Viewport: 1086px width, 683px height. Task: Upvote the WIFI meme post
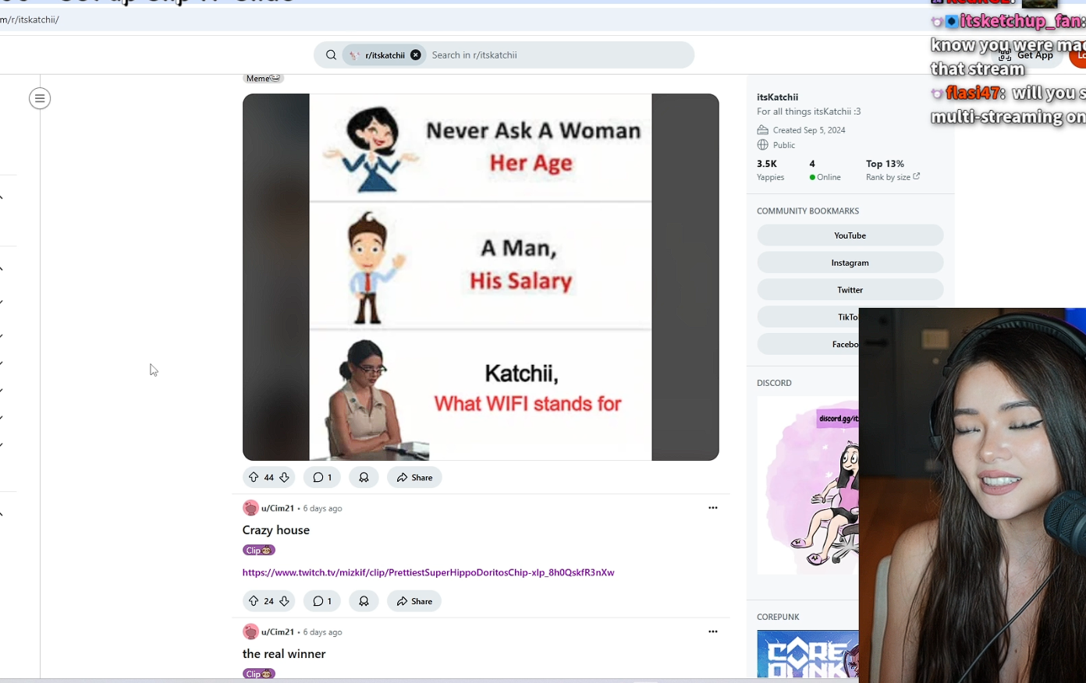coord(254,477)
